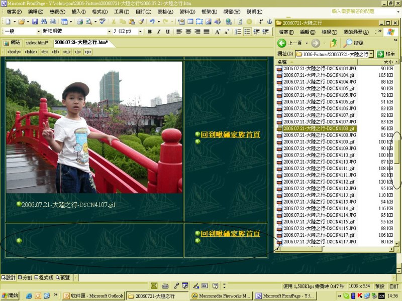Toggle the bulleted list button

[x=247, y=32]
